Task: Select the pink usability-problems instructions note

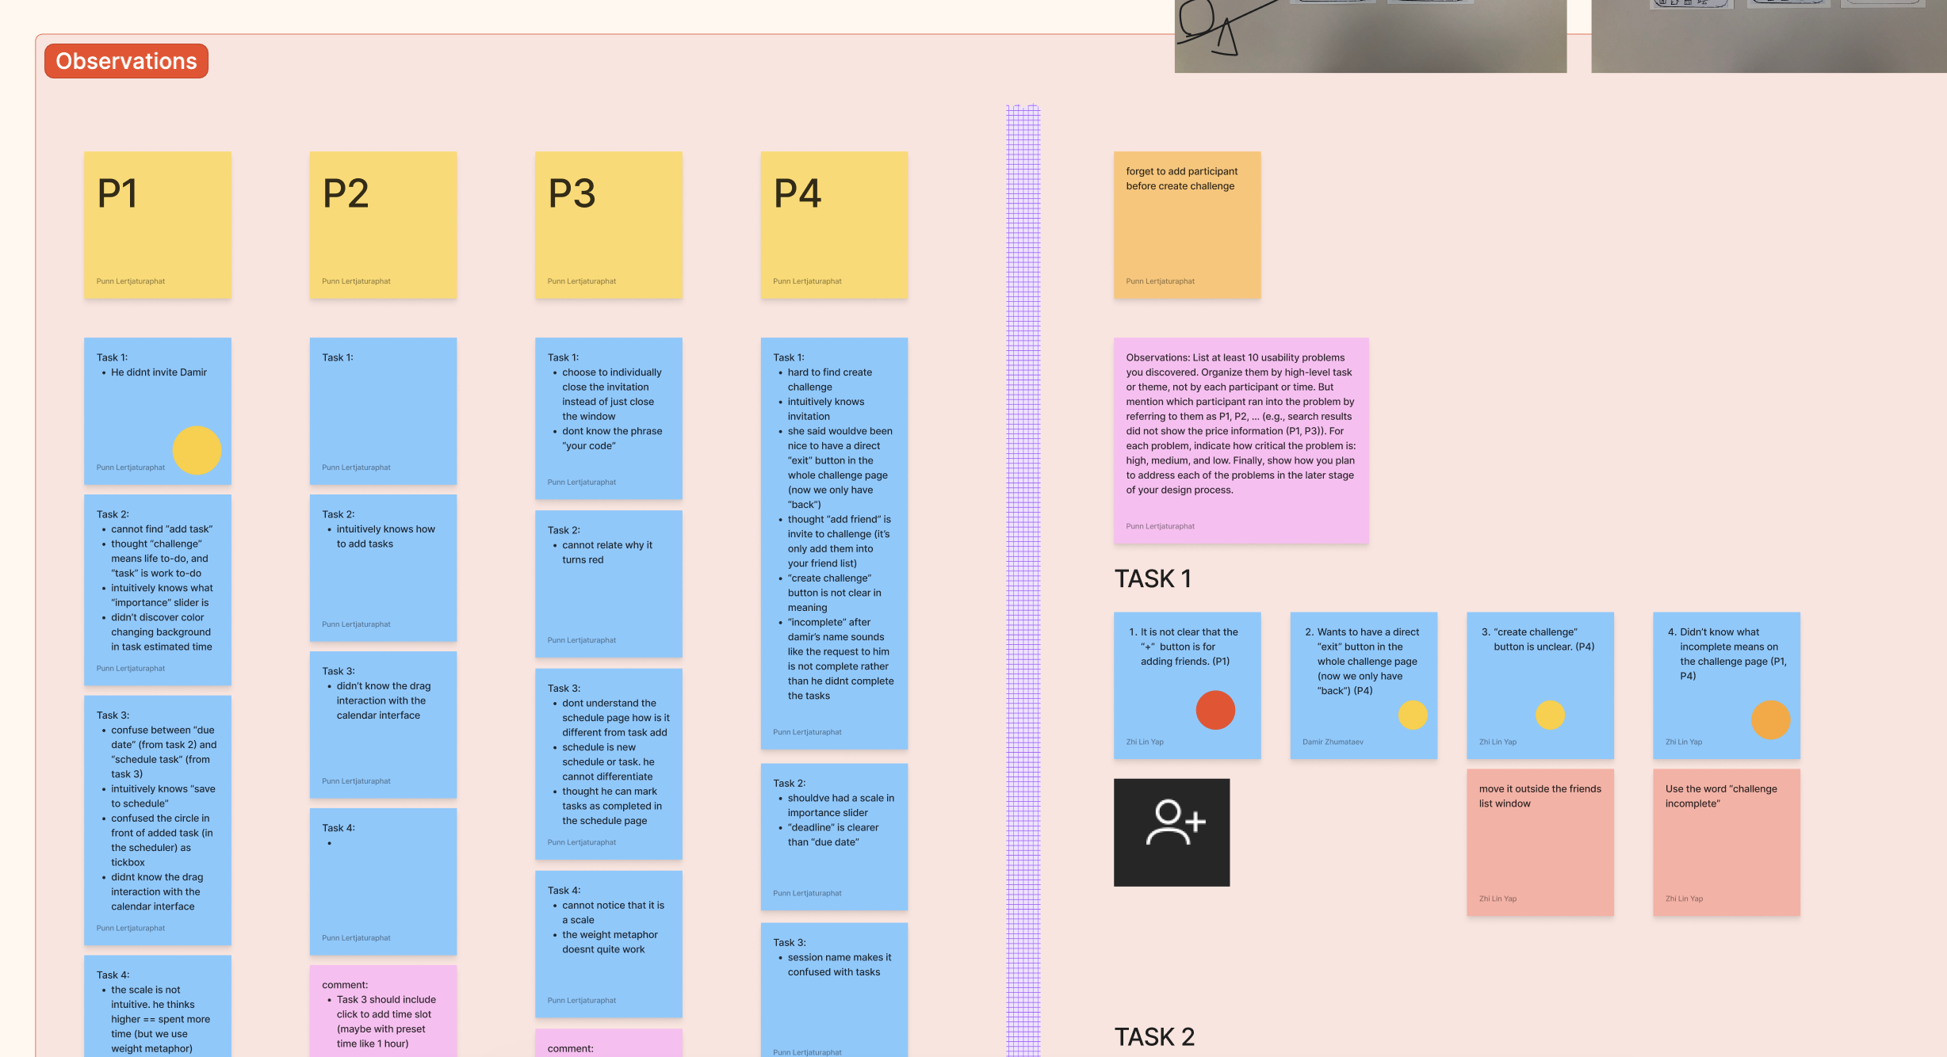Action: 1241,440
